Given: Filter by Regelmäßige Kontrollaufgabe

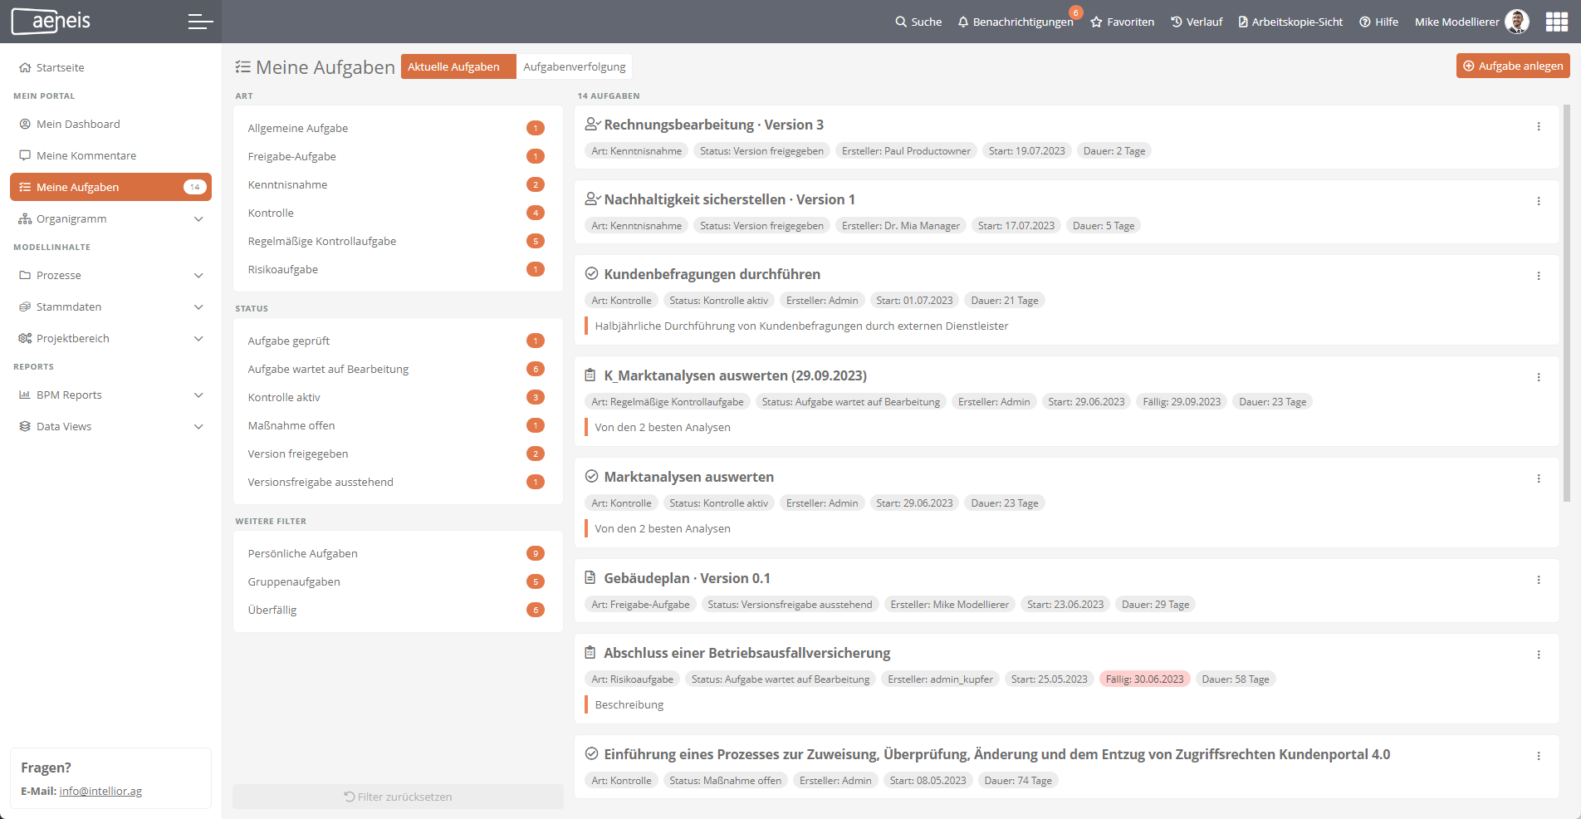Looking at the screenshot, I should pyautogui.click(x=398, y=241).
